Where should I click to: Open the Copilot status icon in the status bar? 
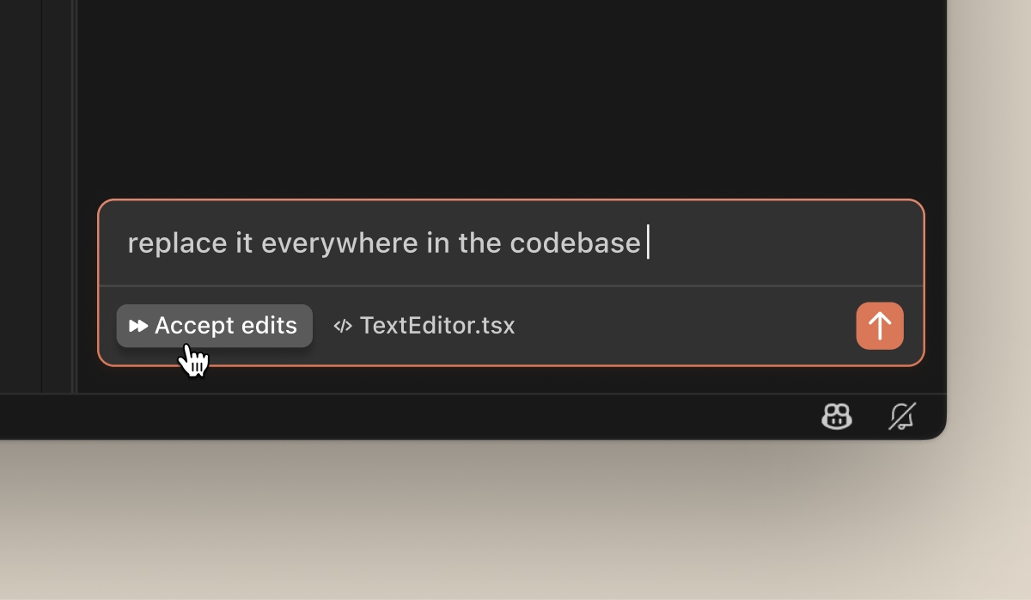pos(836,418)
